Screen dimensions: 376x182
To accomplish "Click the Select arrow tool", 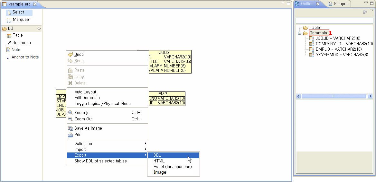I will [18, 12].
